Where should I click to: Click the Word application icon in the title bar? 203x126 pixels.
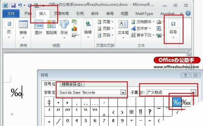click(x=5, y=5)
